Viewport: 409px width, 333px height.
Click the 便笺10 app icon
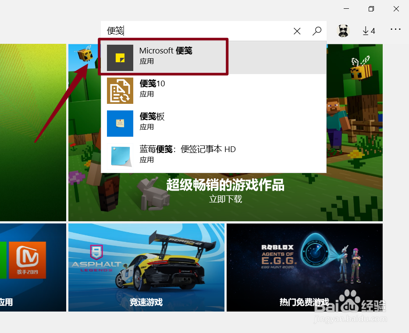point(120,91)
